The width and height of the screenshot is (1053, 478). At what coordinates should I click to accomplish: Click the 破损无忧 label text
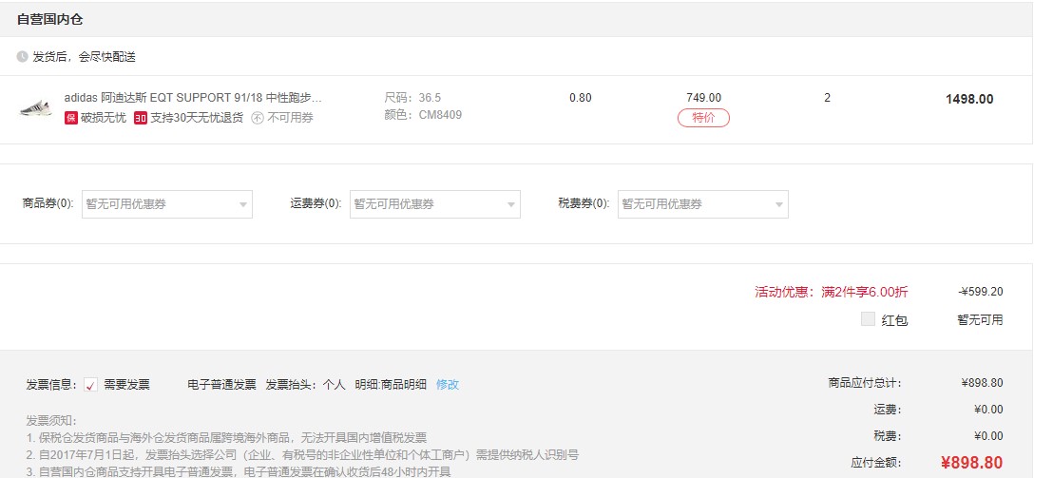104,118
